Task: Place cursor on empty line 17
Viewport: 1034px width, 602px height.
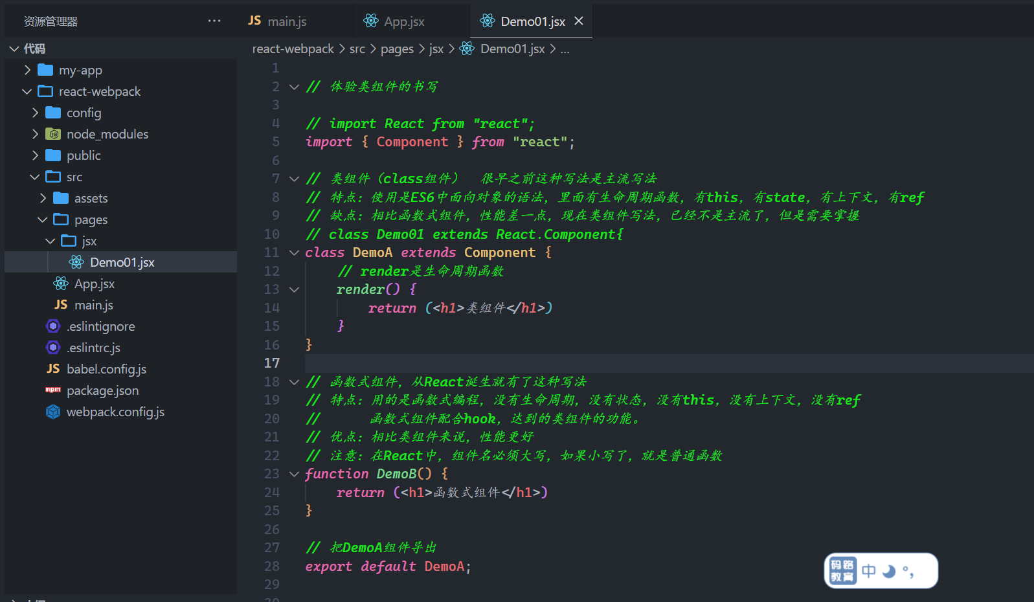Action: [x=669, y=363]
